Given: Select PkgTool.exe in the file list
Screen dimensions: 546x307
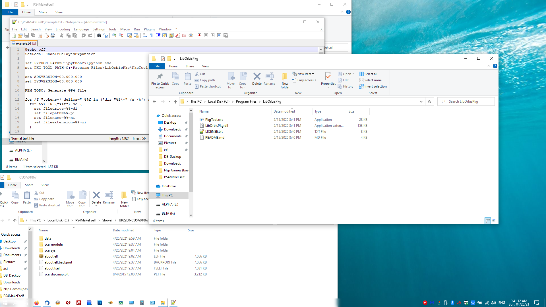Looking at the screenshot, I should 214,120.
